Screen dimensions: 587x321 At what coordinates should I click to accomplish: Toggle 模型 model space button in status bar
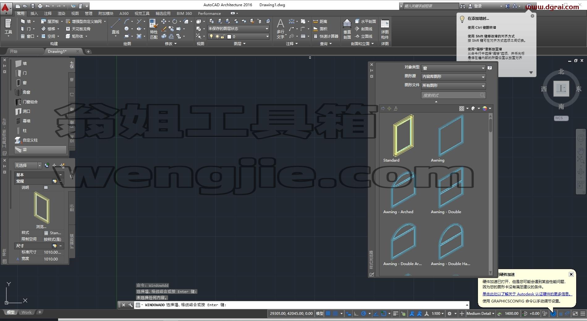(x=319, y=313)
